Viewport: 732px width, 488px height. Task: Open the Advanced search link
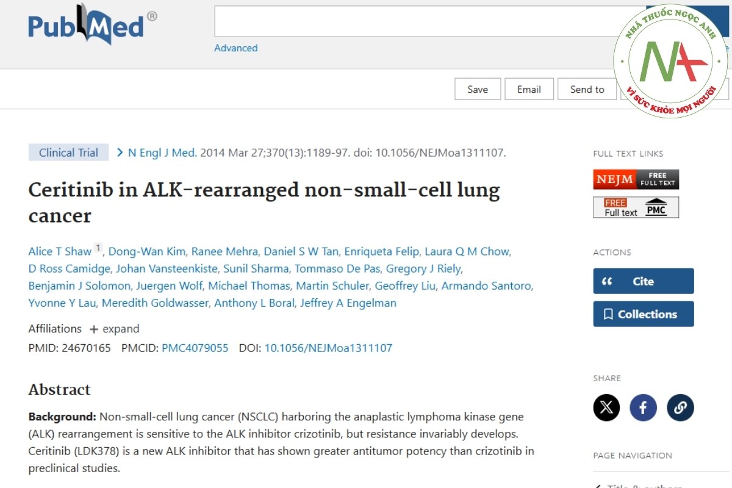[236, 48]
